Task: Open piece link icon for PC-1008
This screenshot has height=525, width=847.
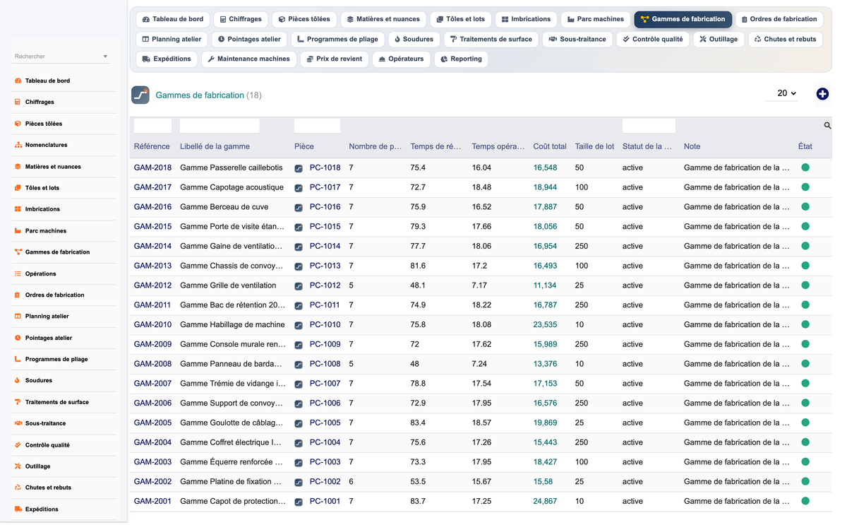Action: [299, 365]
